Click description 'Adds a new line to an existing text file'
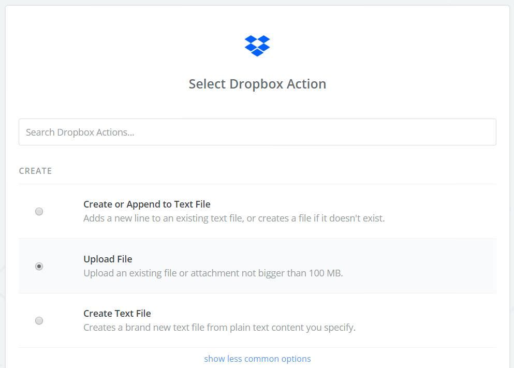 click(x=163, y=218)
